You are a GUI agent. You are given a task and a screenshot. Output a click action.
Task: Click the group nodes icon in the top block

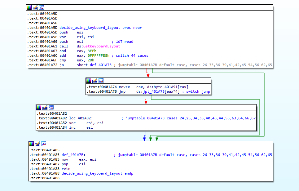[x=42, y=7]
